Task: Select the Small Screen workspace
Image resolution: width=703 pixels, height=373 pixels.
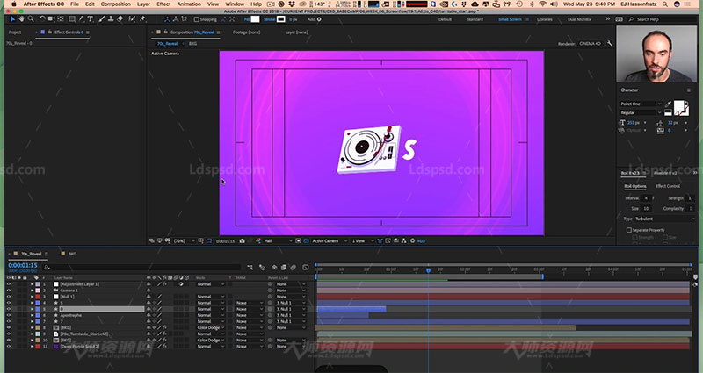Action: tap(510, 19)
